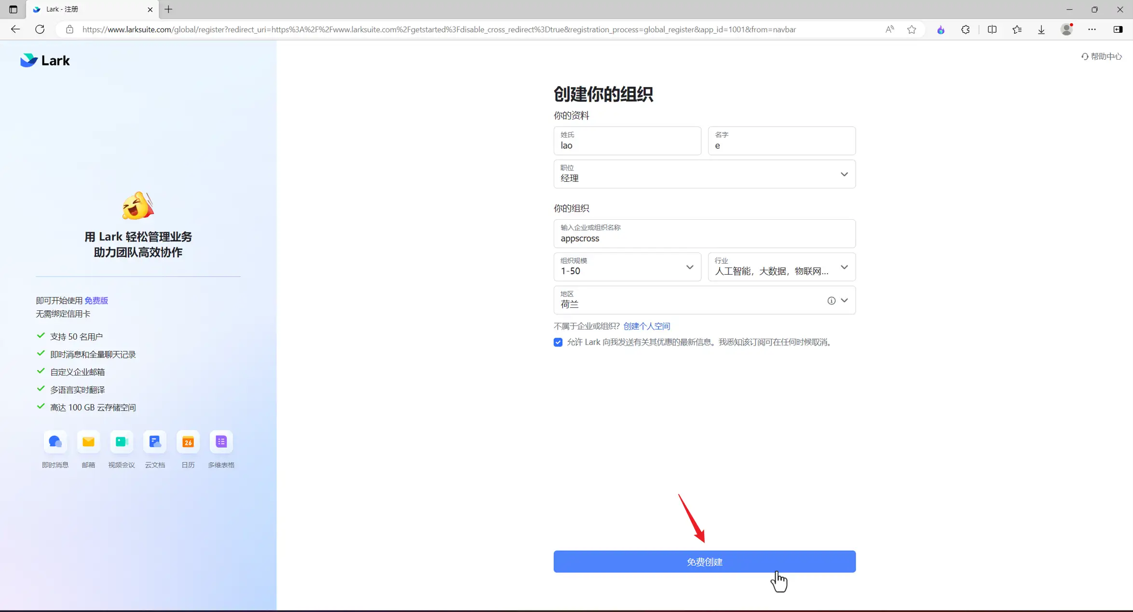Click the multi-dimensional table icon
Viewport: 1133px width, 612px height.
pyautogui.click(x=221, y=441)
